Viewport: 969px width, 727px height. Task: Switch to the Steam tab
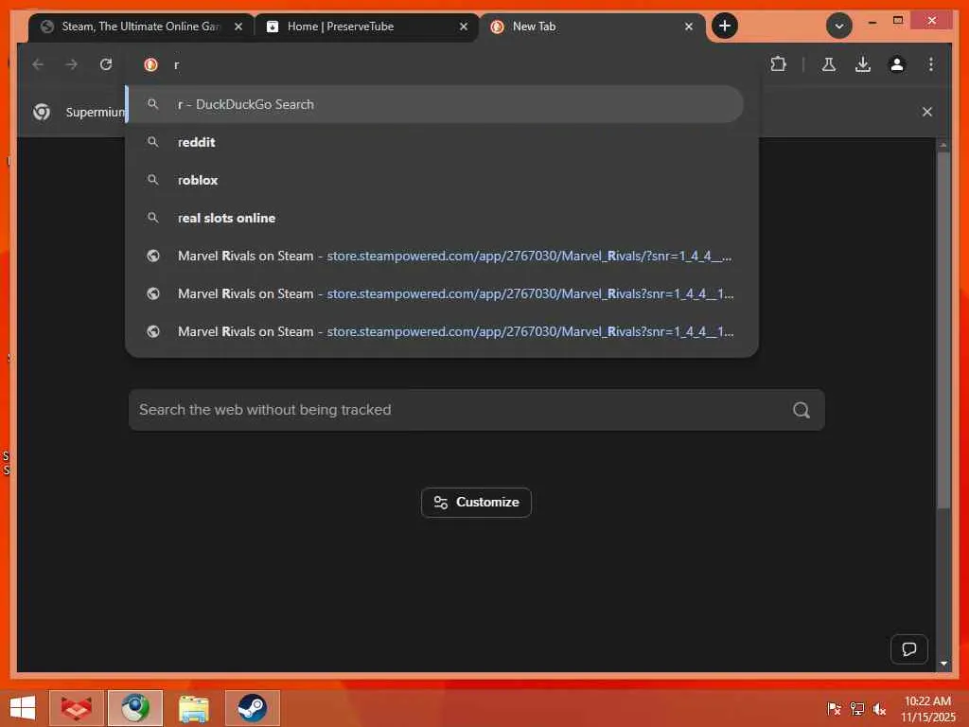141,27
